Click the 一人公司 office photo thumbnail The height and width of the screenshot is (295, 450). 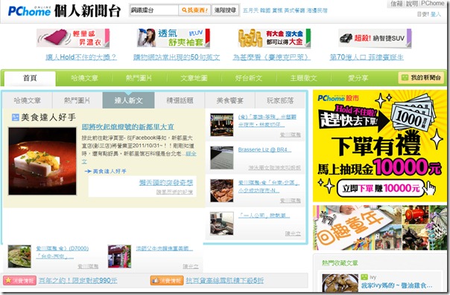[x=222, y=224]
